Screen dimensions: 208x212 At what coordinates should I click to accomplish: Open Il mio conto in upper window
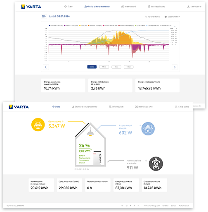(194, 7)
